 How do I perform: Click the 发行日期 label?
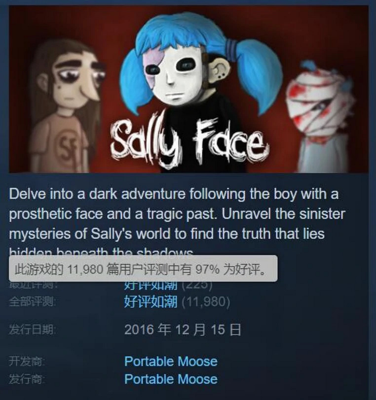pyautogui.click(x=33, y=330)
